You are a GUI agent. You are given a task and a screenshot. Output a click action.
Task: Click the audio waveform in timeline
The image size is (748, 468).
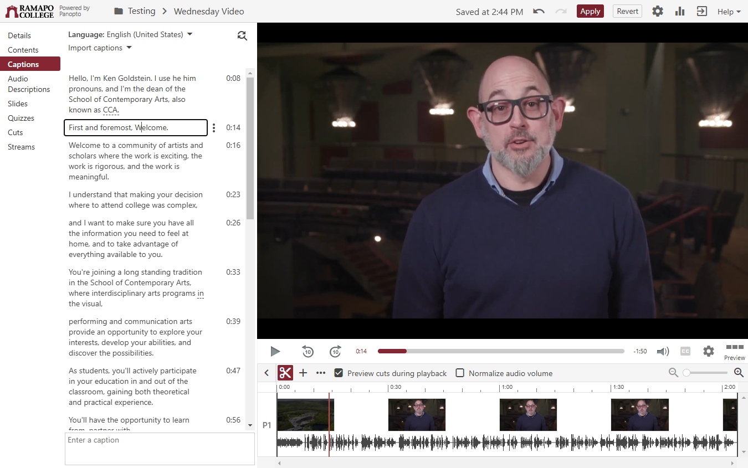[x=507, y=443]
